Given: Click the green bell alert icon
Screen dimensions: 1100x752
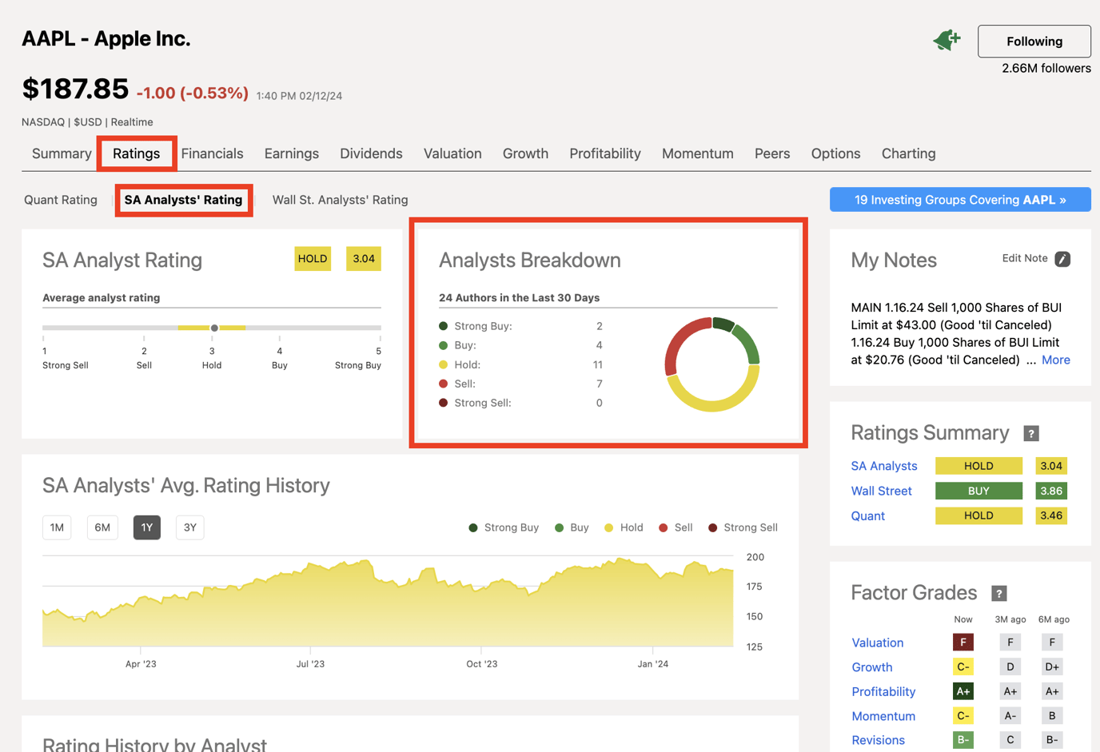Looking at the screenshot, I should click(947, 40).
